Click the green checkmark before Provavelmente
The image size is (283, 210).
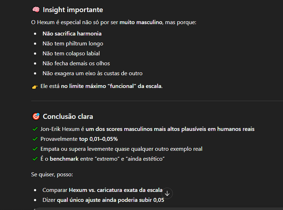click(35, 139)
